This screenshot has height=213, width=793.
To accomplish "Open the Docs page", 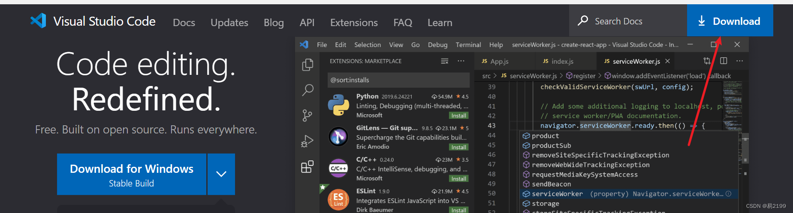I will (x=184, y=23).
